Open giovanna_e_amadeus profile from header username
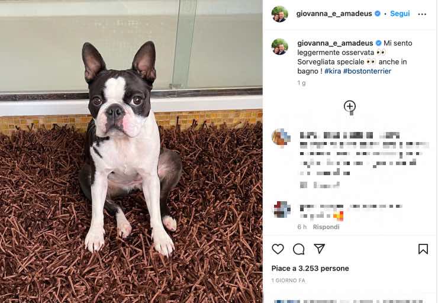Image resolution: width=438 pixels, height=303 pixels. tap(334, 14)
